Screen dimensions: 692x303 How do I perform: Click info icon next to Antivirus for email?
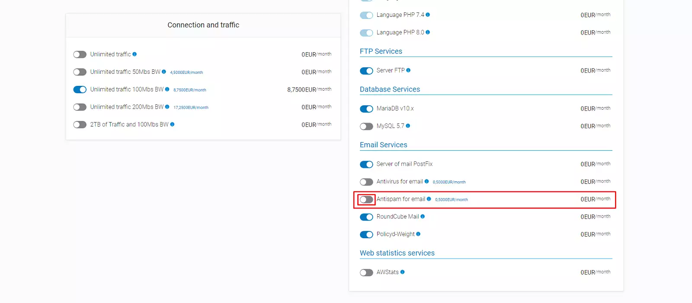point(426,182)
